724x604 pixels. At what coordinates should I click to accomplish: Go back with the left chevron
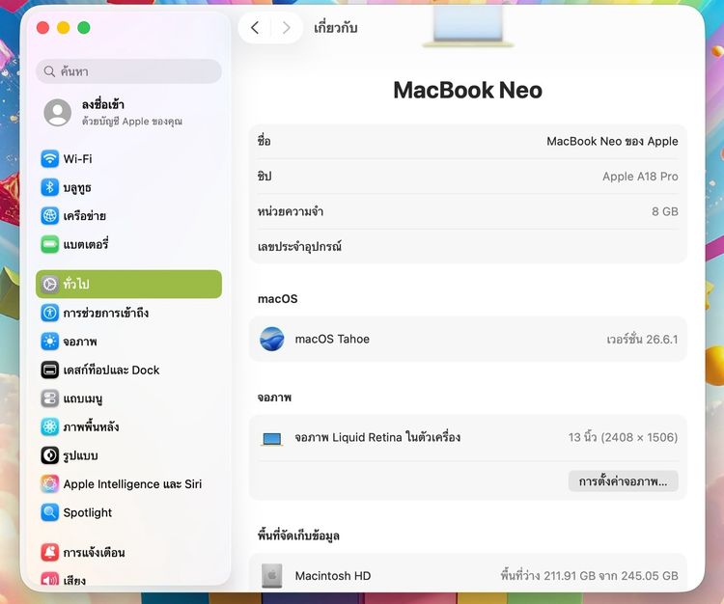point(255,28)
